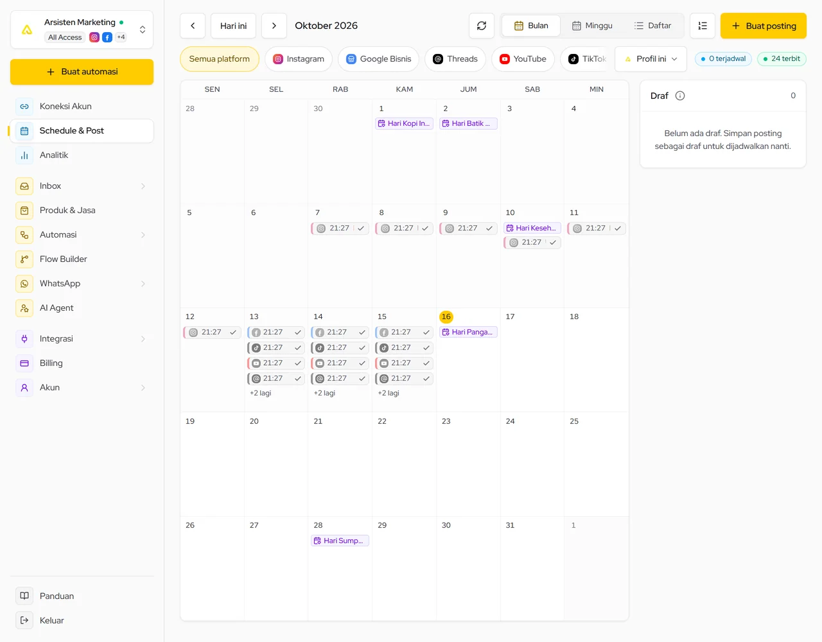The image size is (822, 642).
Task: Expand the Integrasi submenu
Action: pos(143,339)
